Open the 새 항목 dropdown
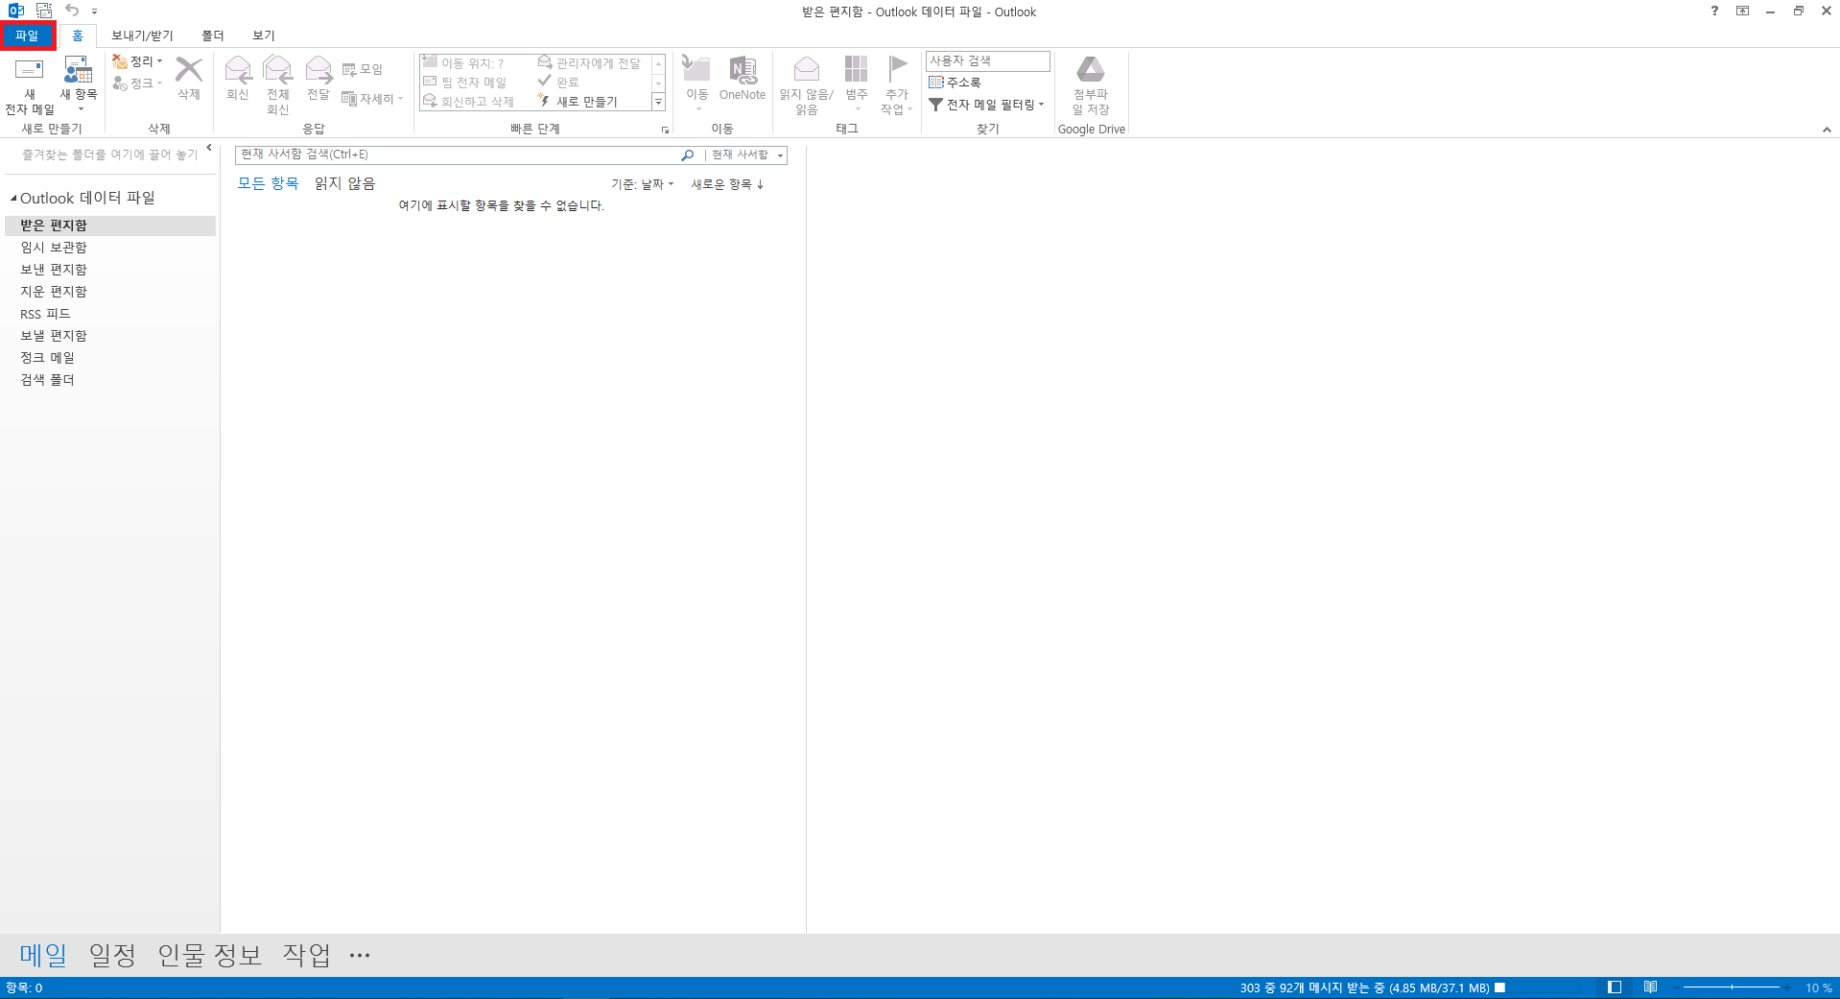Viewport: 1840px width, 999px height. click(79, 85)
